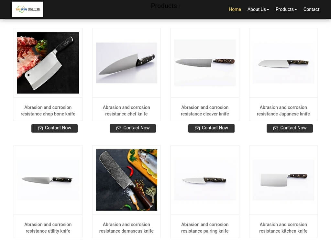Open damascus knife product title link

(x=126, y=227)
